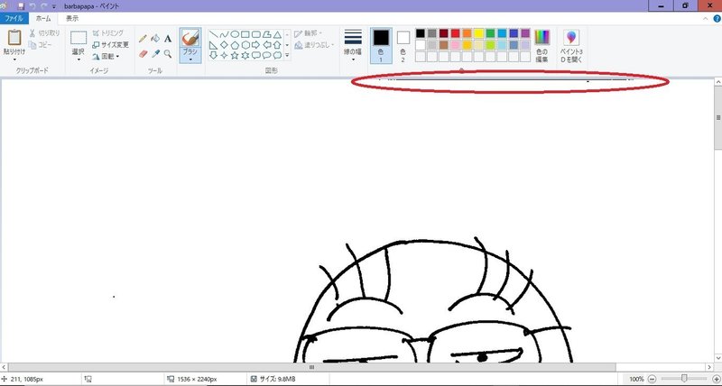Screen dimensions: 722x386
Task: Click the save icon in title bar
Action: tap(21, 6)
